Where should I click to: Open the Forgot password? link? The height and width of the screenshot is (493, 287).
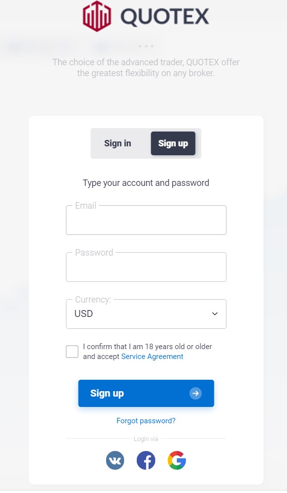tap(146, 421)
